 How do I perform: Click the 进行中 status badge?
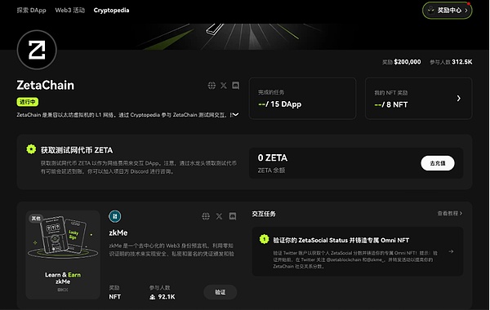(28, 102)
